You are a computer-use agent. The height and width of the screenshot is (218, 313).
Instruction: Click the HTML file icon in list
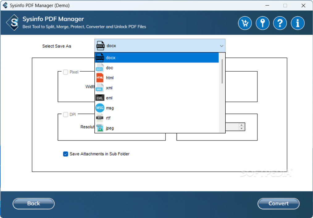click(100, 78)
